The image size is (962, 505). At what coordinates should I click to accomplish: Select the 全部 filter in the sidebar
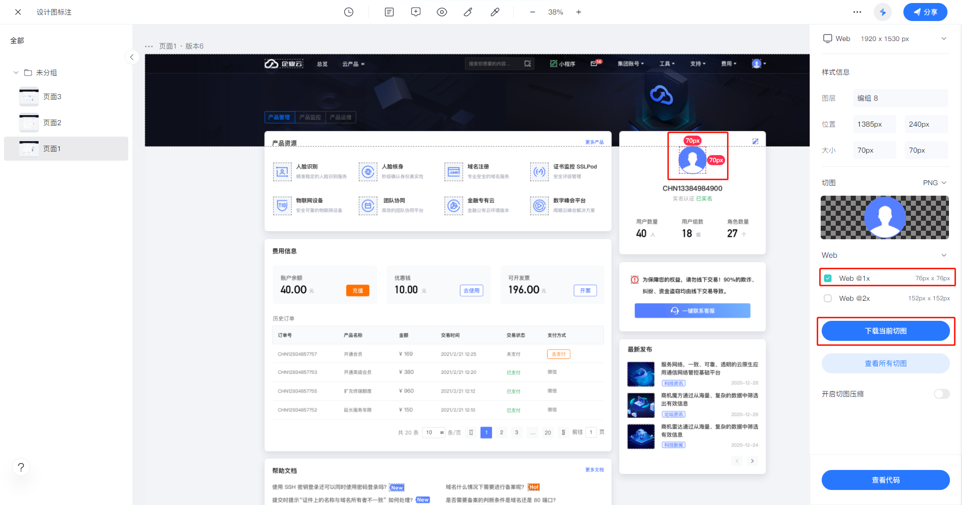click(17, 41)
